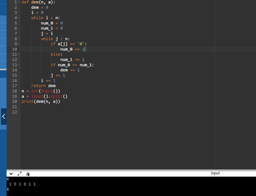Click on the print(dem(n, a)) line
The height and width of the screenshot is (196, 256).
pyautogui.click(x=41, y=101)
